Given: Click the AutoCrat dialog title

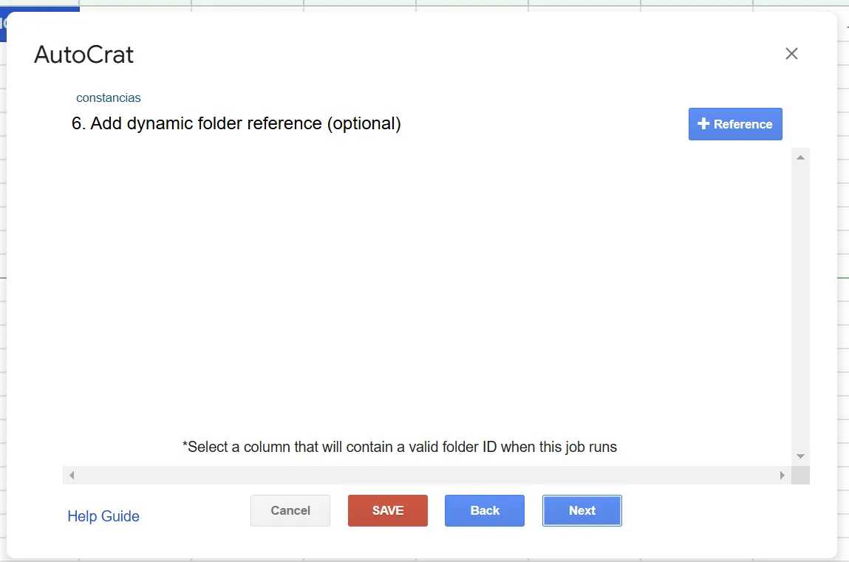Looking at the screenshot, I should tap(84, 55).
